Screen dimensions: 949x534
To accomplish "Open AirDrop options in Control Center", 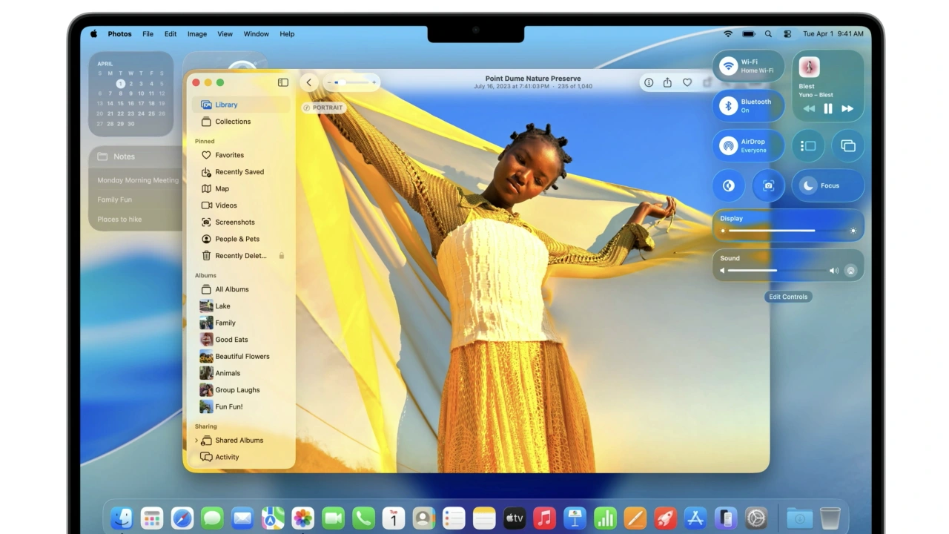I will point(729,145).
